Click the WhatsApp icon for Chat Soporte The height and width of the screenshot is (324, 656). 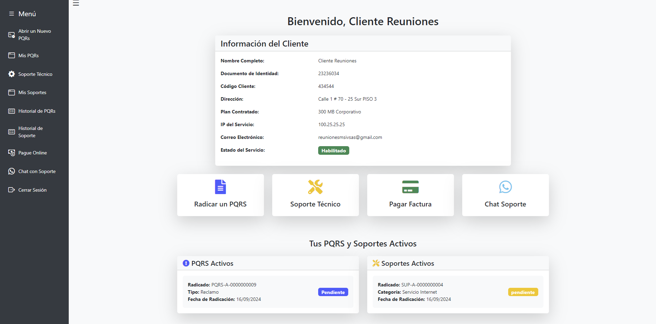tap(505, 187)
